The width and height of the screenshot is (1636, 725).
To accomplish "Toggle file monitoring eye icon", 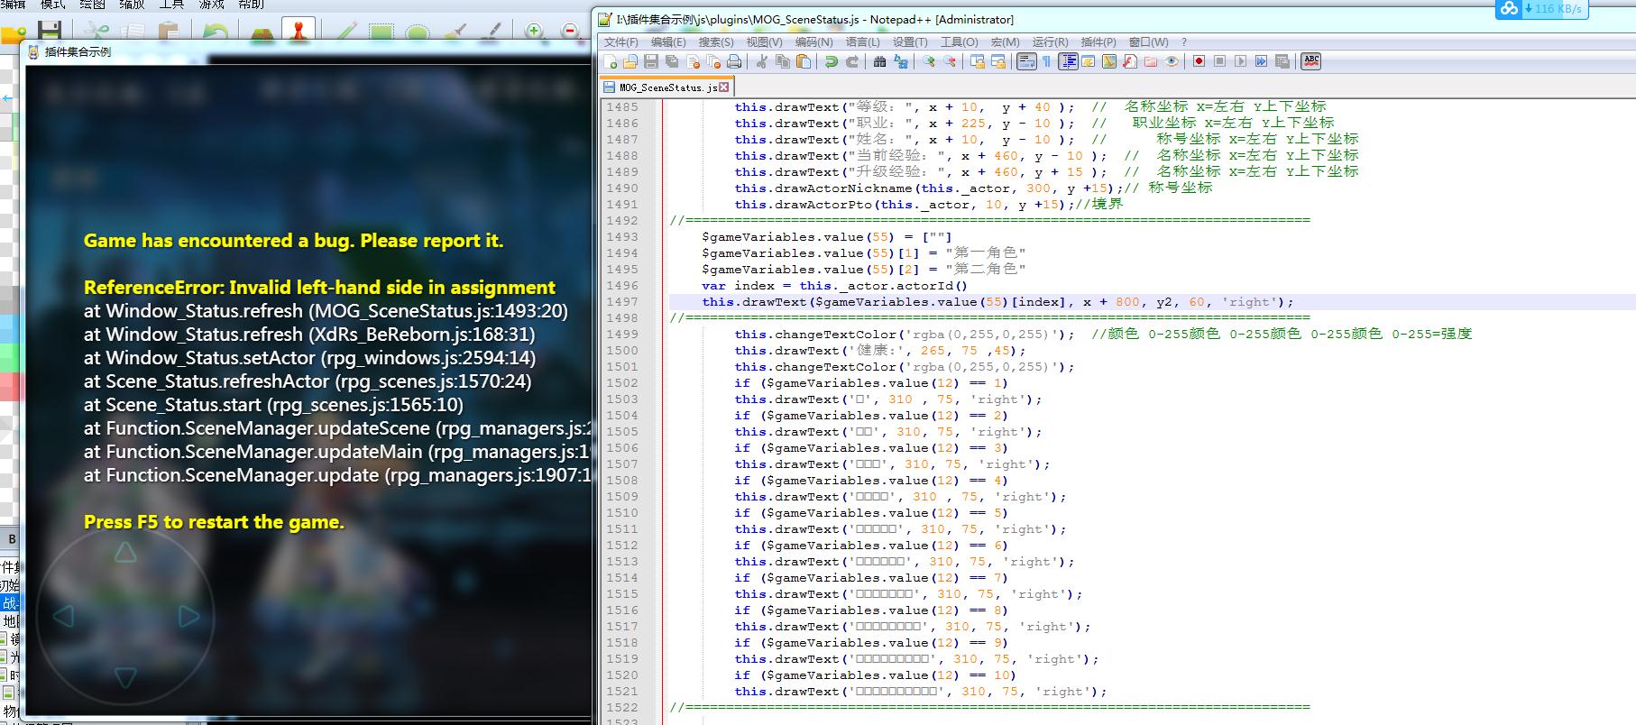I will (x=1172, y=61).
